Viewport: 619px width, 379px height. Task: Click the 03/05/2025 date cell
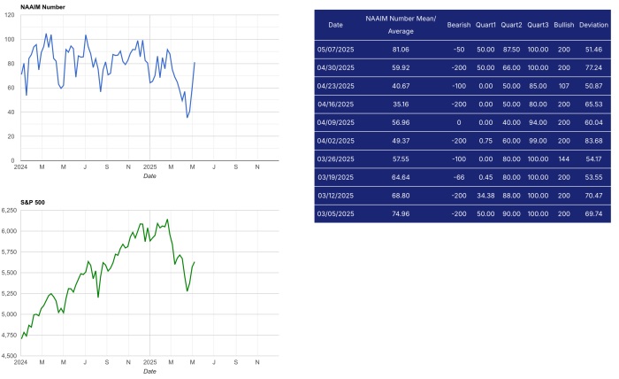click(335, 213)
